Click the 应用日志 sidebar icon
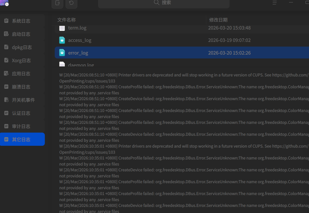The image size is (309, 213). pyautogui.click(x=6, y=73)
